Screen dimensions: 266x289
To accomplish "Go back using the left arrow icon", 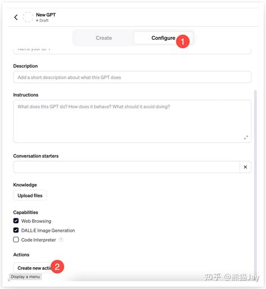I will point(16,17).
